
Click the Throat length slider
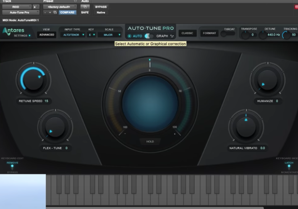click(x=228, y=34)
